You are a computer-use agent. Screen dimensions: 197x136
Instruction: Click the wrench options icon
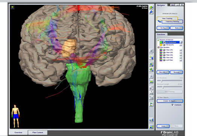coord(151,12)
